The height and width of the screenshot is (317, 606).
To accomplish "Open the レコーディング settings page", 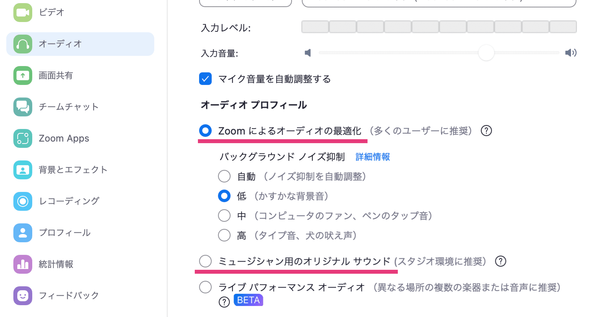I will 69,201.
